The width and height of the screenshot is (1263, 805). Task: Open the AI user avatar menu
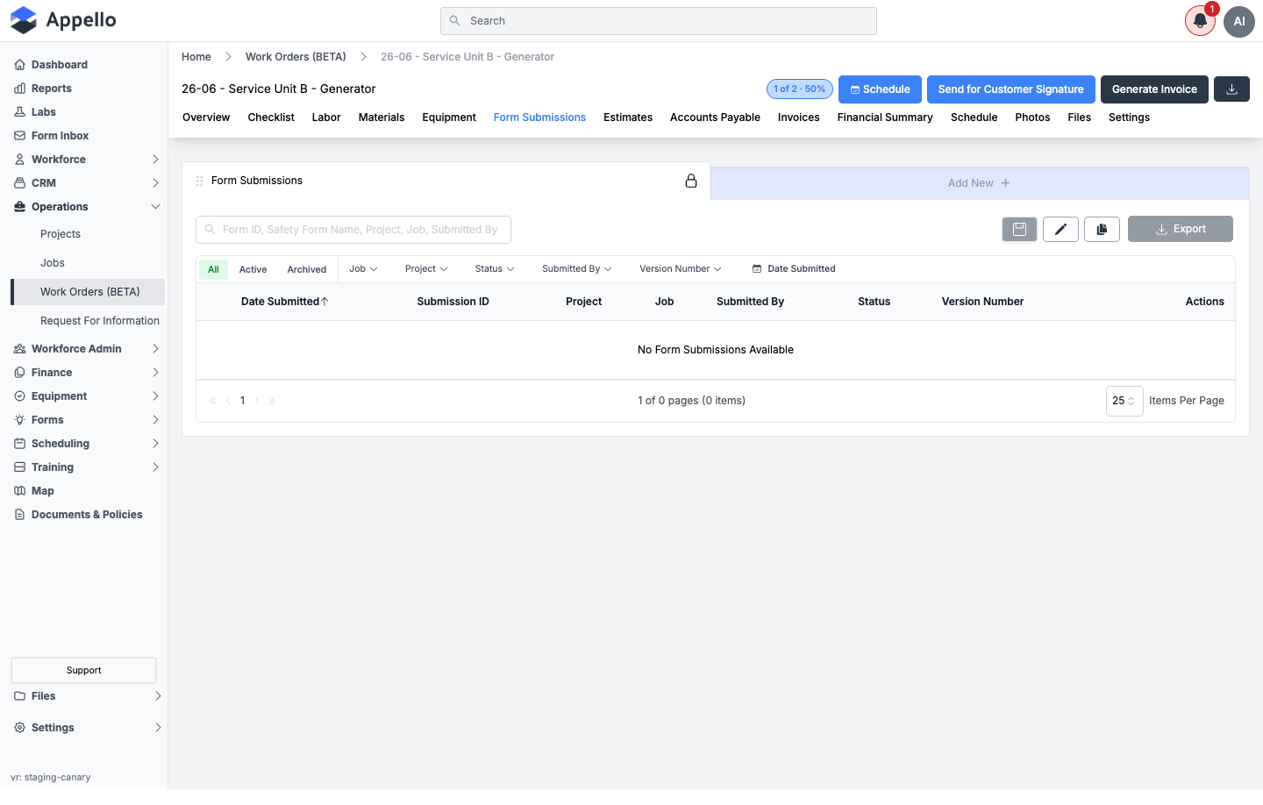tap(1239, 21)
